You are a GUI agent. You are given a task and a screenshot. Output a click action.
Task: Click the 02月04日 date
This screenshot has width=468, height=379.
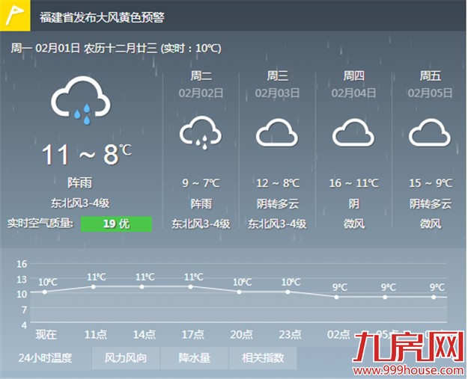[353, 93]
